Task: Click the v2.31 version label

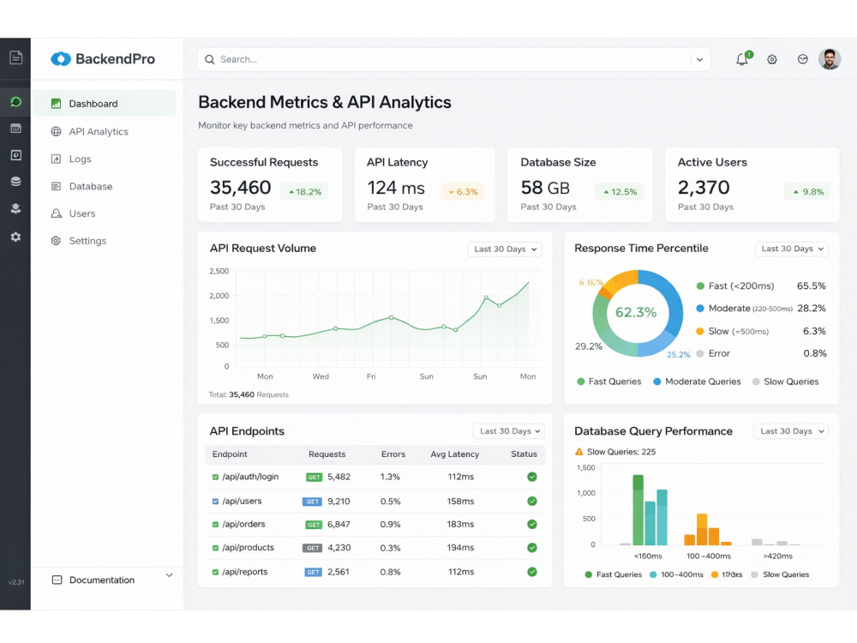Action: point(16,582)
